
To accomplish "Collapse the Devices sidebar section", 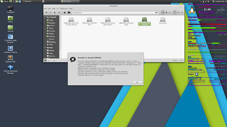I will [x=45, y=48].
